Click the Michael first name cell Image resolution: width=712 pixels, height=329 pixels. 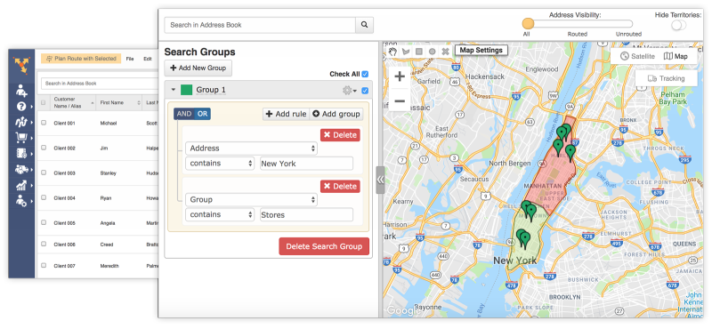(x=109, y=124)
